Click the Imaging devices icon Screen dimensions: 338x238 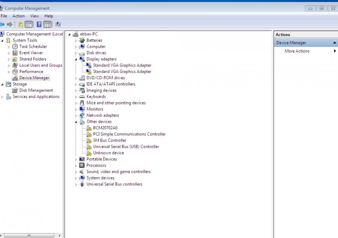tap(82, 90)
